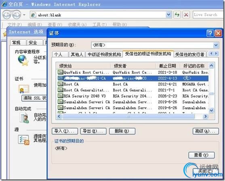
Task: Open the 工具(T) menu
Action: point(99,25)
